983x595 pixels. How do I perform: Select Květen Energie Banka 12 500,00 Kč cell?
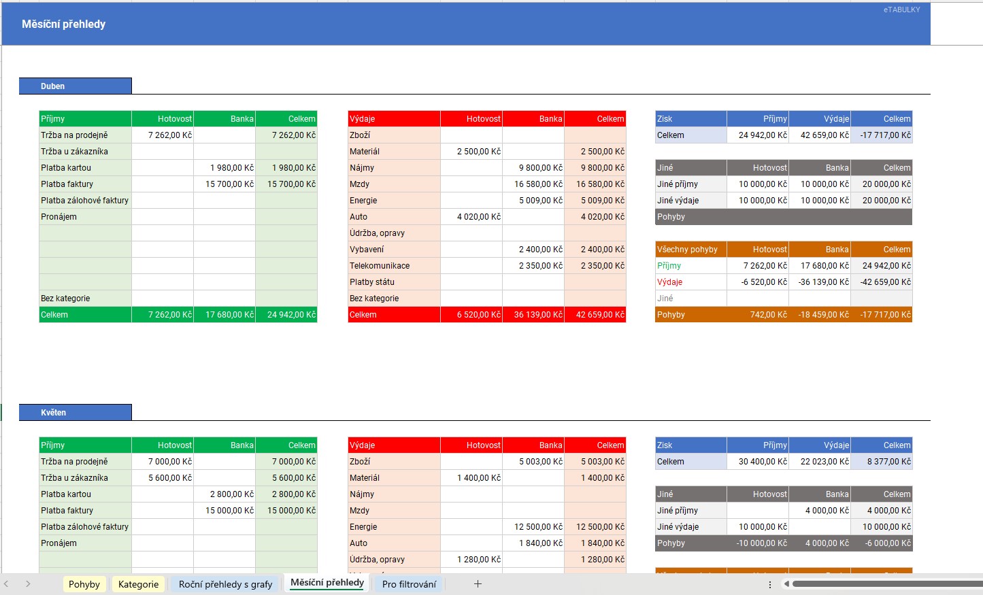533,527
